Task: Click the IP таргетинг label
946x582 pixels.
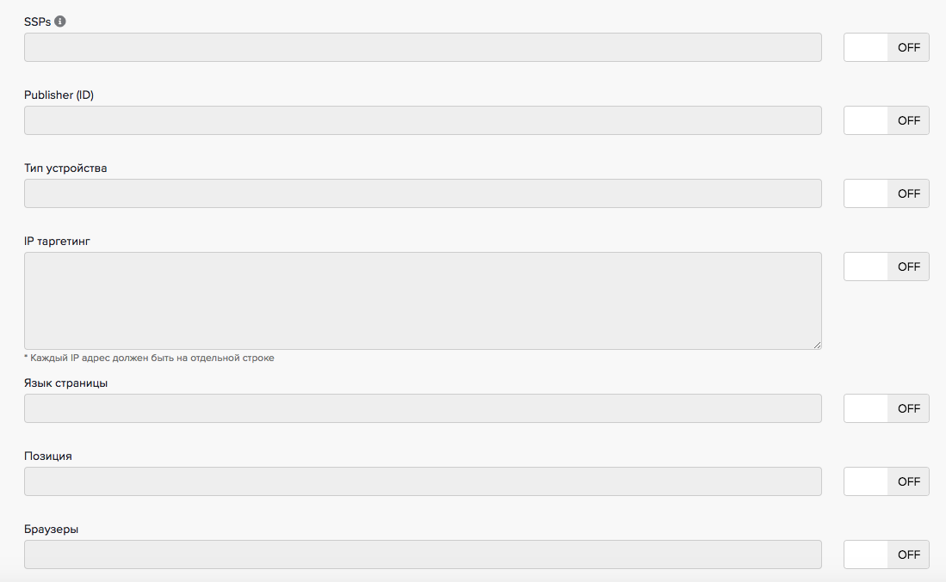Action: (57, 242)
